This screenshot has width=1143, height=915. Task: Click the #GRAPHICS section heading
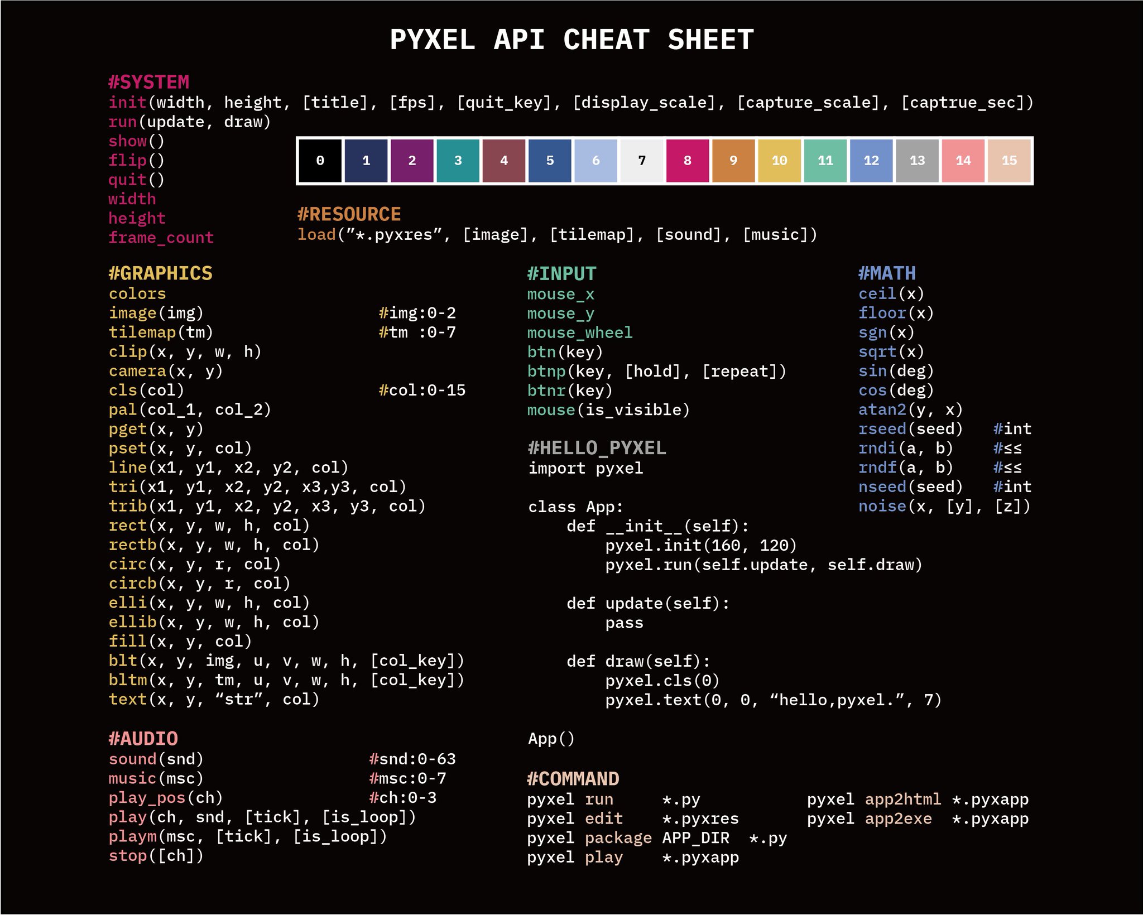point(160,273)
